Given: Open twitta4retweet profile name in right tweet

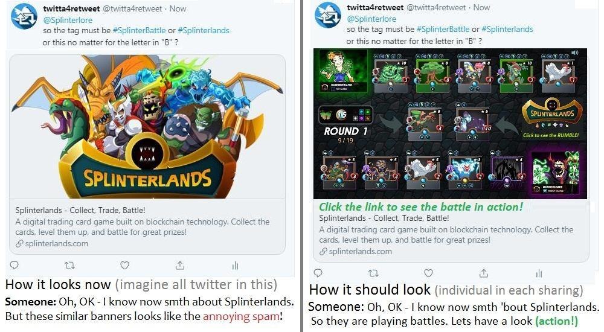Looking at the screenshot, I should click(375, 7).
